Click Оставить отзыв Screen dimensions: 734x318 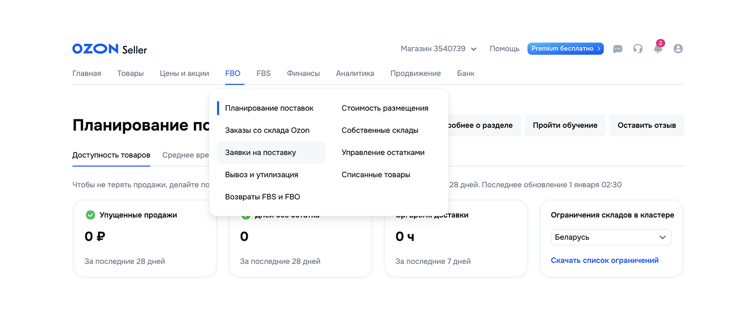(647, 125)
